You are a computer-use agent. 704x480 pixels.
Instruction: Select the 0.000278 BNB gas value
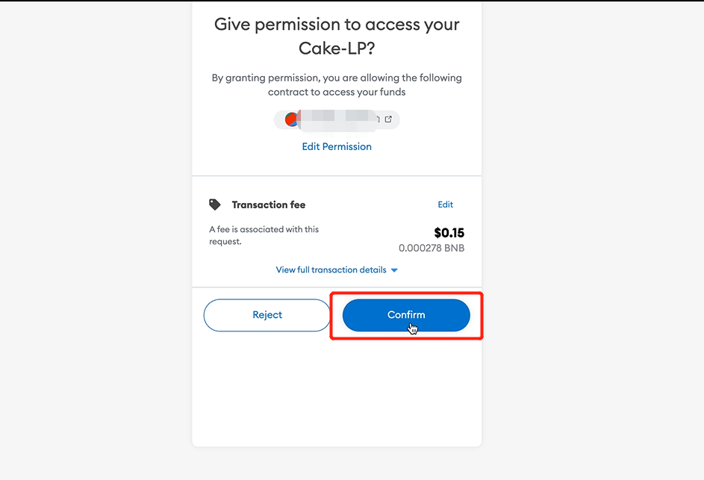coord(432,248)
